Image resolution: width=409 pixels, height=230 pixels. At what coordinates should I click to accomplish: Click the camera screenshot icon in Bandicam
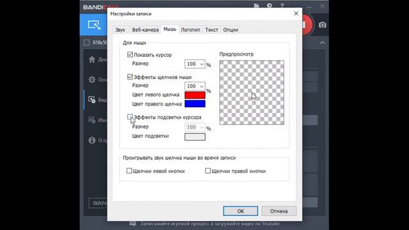click(322, 25)
